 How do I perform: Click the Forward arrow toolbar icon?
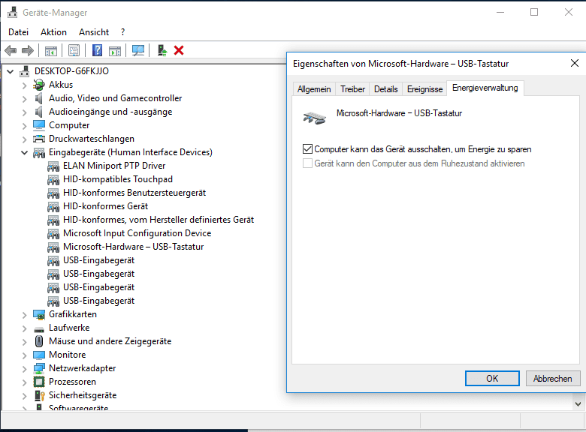click(28, 50)
